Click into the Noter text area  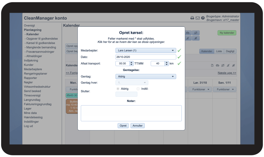pos(131,113)
